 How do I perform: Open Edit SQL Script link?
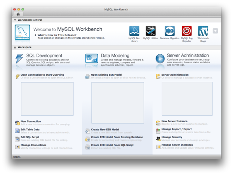[x=30, y=137]
